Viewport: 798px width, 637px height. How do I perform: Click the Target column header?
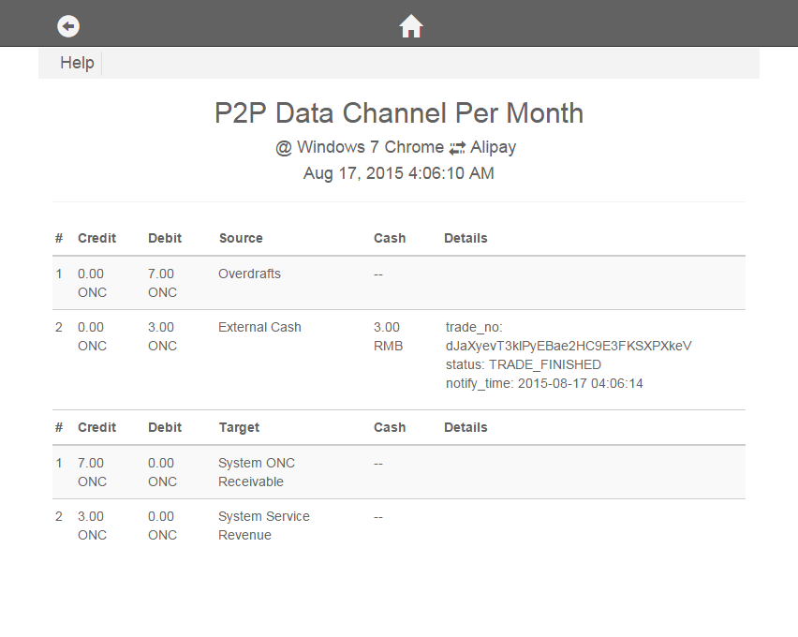coord(239,427)
